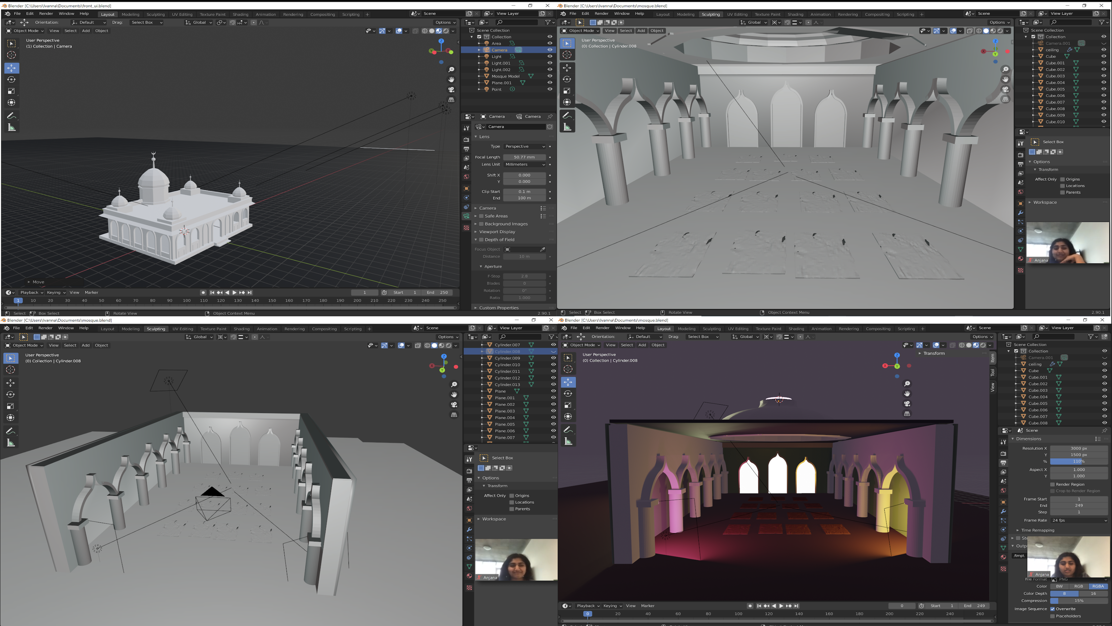
Task: Select Plane.007 in the outliner list
Action: click(505, 437)
